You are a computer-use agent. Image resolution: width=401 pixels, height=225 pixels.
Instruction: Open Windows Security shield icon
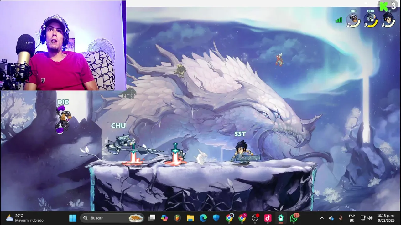click(x=216, y=218)
